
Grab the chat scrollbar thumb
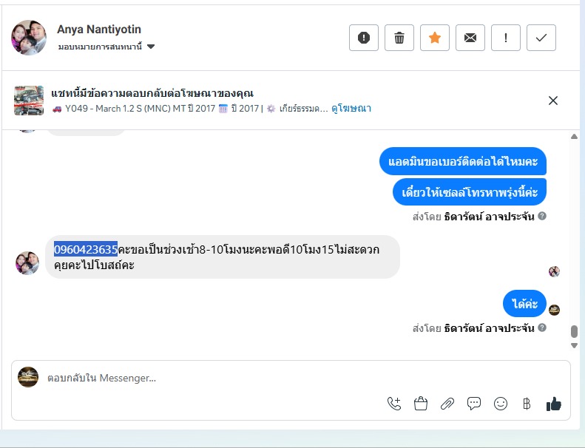[574, 331]
